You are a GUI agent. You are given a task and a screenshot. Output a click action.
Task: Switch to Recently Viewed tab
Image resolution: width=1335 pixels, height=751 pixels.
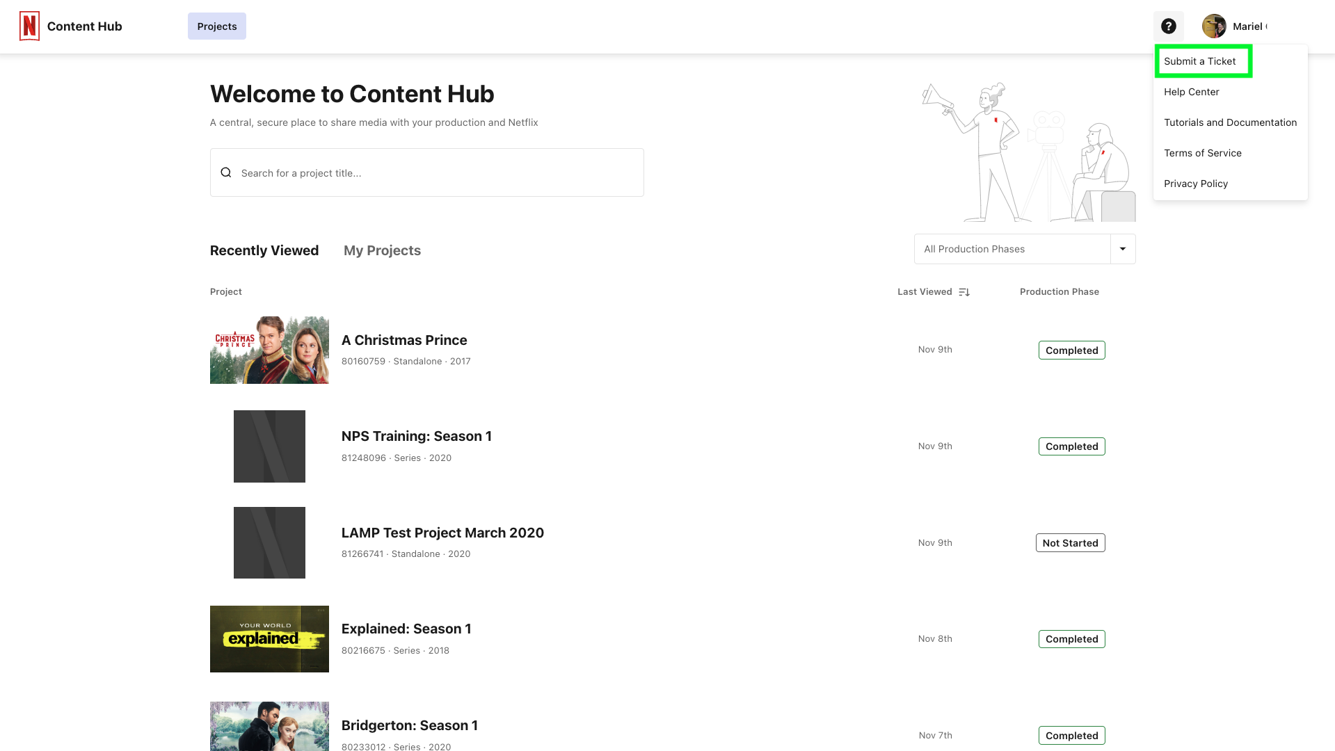click(x=264, y=250)
